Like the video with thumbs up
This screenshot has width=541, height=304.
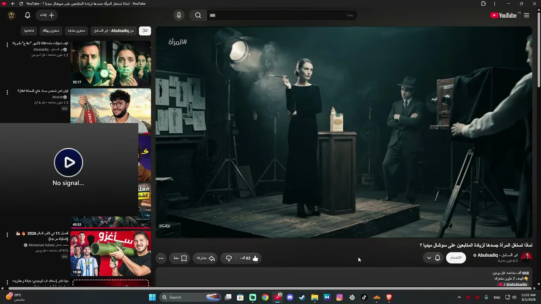click(250, 258)
